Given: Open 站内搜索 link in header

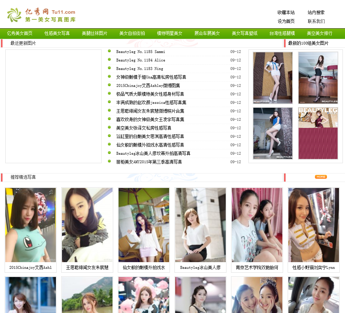Looking at the screenshot, I should (316, 12).
